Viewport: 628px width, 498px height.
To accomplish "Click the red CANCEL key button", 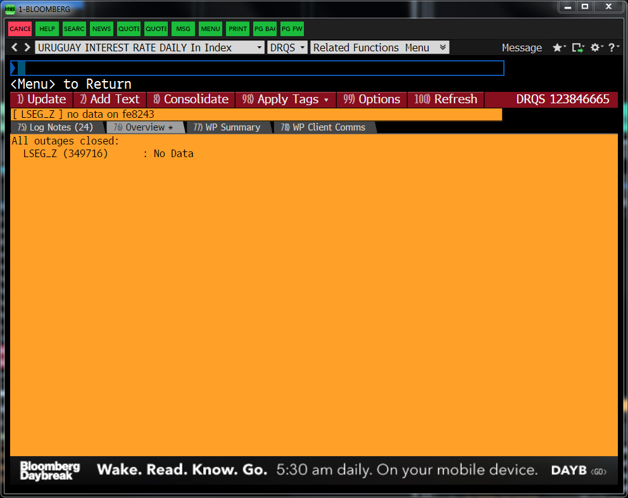I will pos(20,29).
